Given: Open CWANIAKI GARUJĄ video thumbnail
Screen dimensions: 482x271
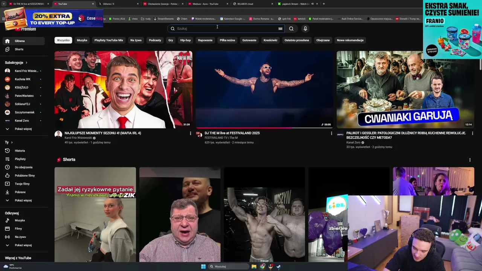Looking at the screenshot, I should [x=406, y=90].
